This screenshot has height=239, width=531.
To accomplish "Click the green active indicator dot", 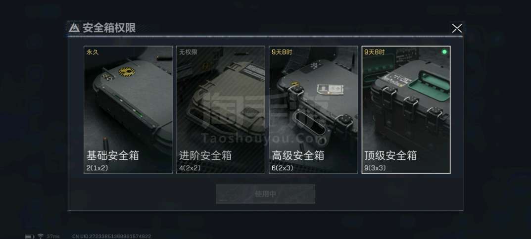I will click(445, 52).
